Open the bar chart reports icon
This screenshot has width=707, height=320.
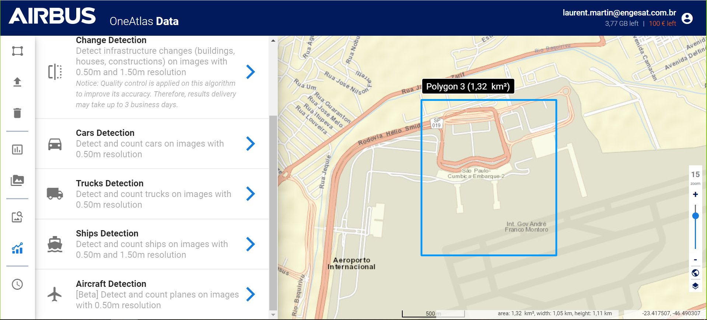(x=17, y=150)
